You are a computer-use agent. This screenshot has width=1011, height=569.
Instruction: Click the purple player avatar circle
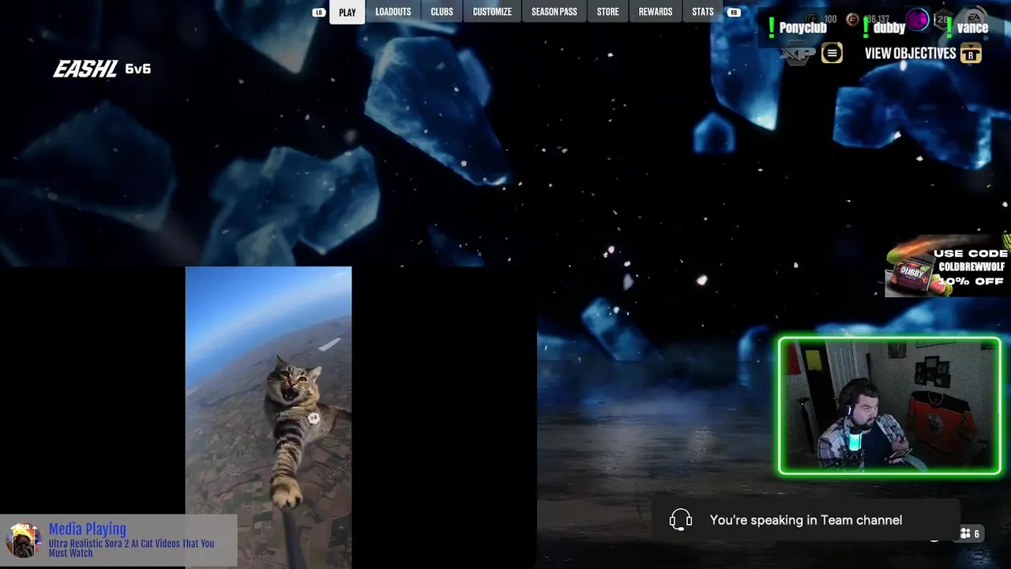(917, 19)
